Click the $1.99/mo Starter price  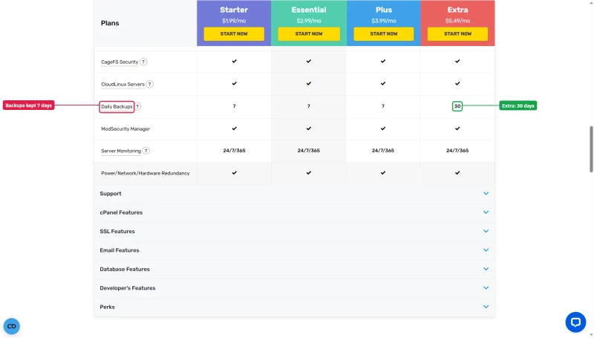coord(234,21)
